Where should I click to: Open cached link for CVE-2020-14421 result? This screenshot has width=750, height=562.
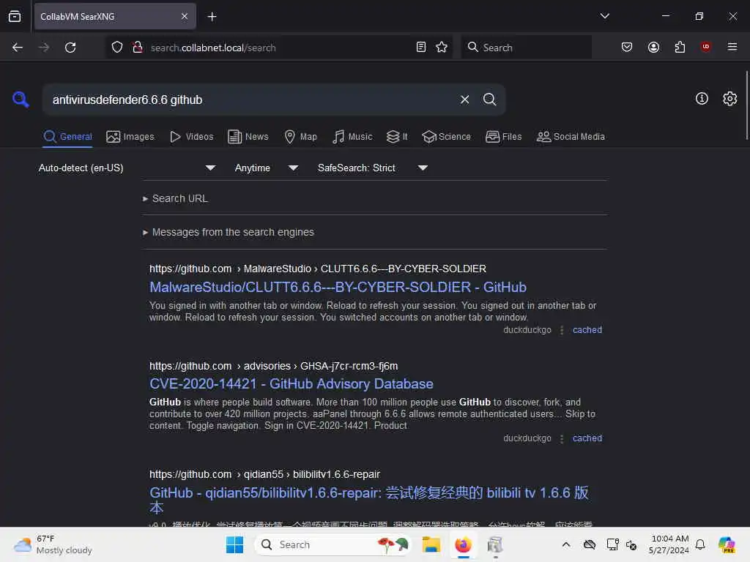[587, 438]
